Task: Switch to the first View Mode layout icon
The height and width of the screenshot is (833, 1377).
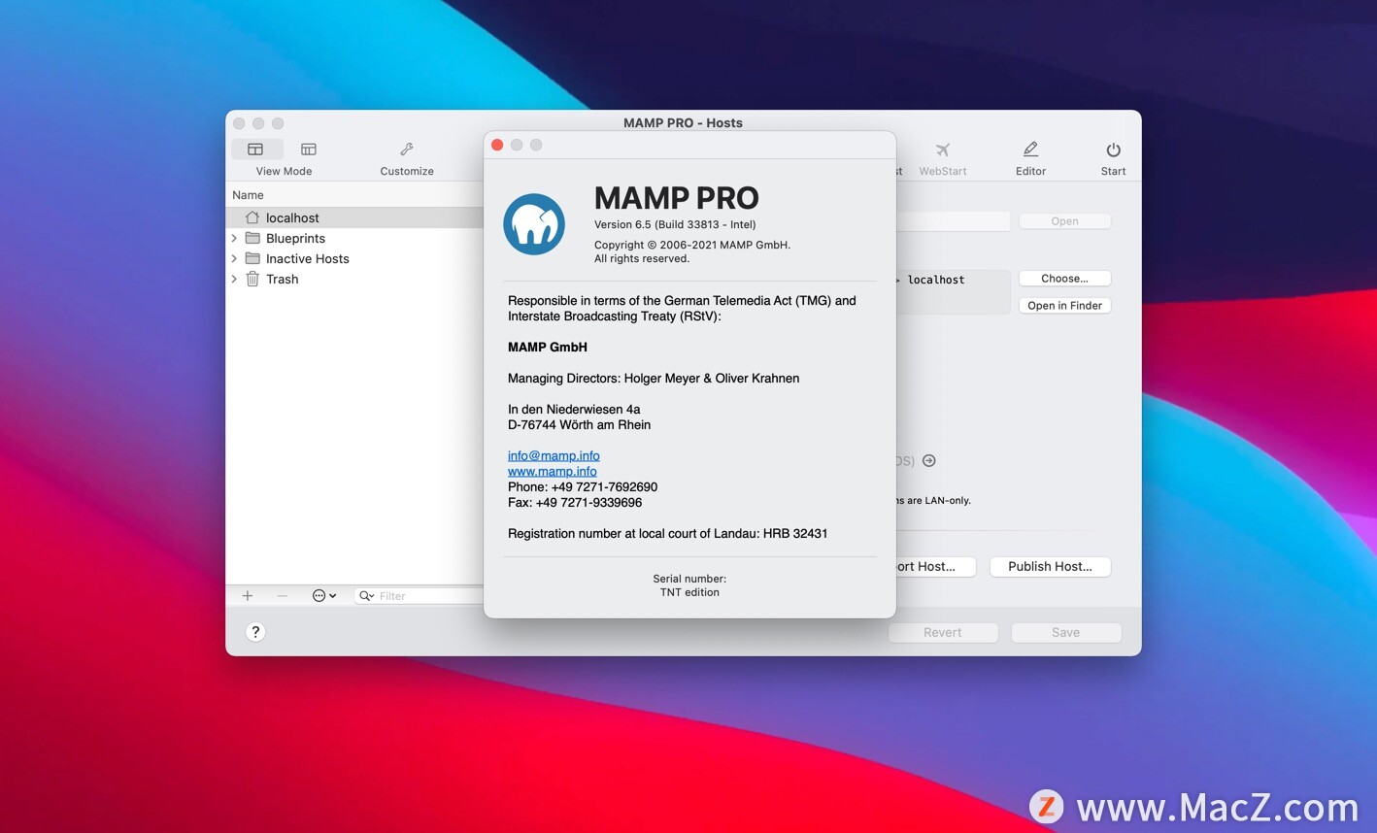Action: [x=256, y=150]
